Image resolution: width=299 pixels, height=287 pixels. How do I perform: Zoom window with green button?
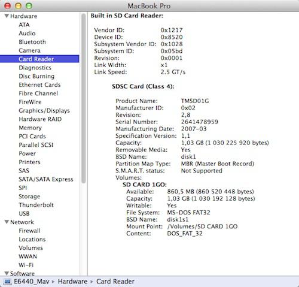coord(29,6)
